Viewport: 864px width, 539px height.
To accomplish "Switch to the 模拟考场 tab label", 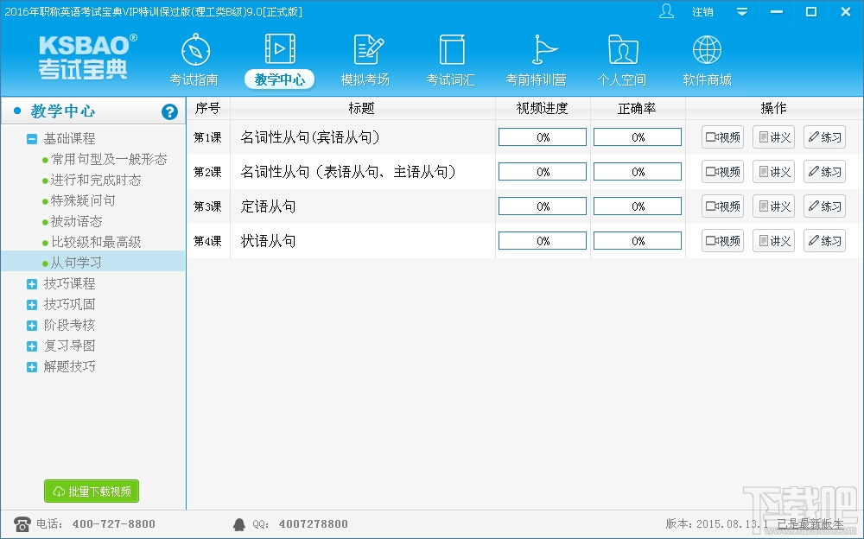I will click(365, 80).
